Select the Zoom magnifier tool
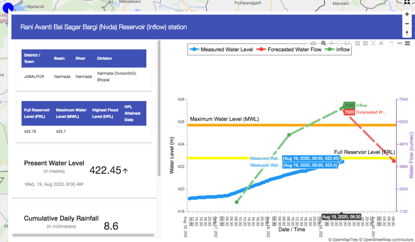The width and height of the screenshot is (415, 242). click(x=323, y=43)
